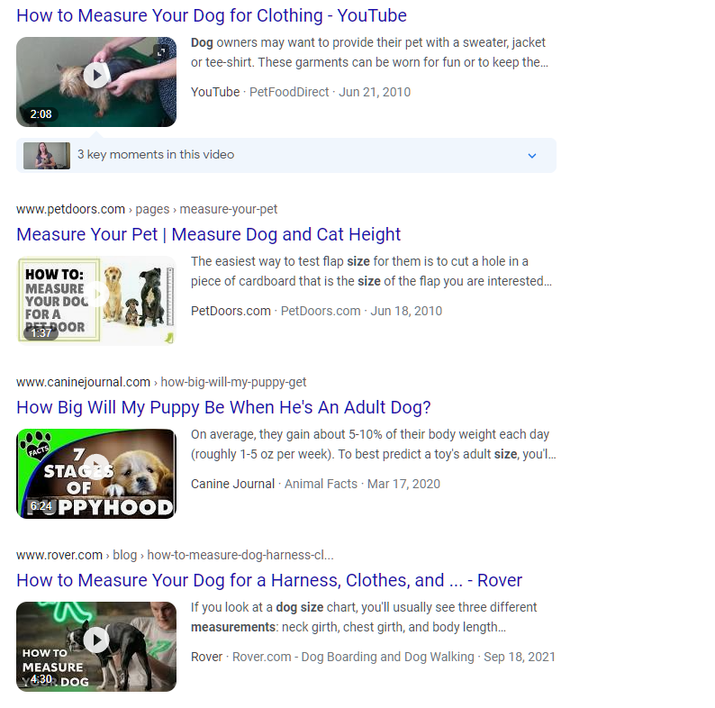
Task: Play the dog clothing YouTube video
Action: click(x=96, y=76)
